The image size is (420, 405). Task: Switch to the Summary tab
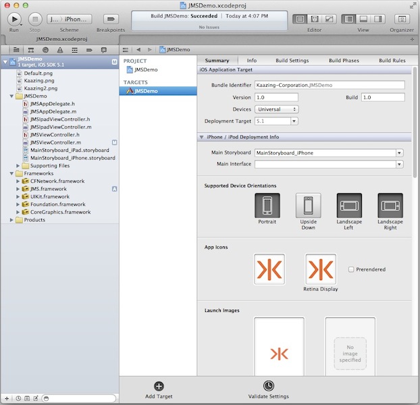tap(217, 61)
